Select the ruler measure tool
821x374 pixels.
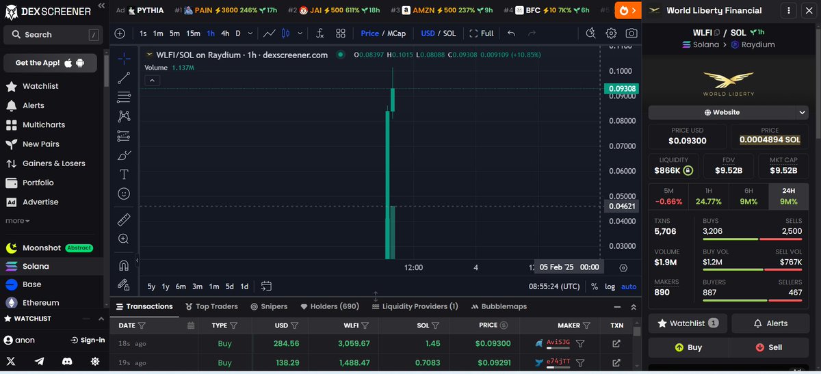(124, 219)
